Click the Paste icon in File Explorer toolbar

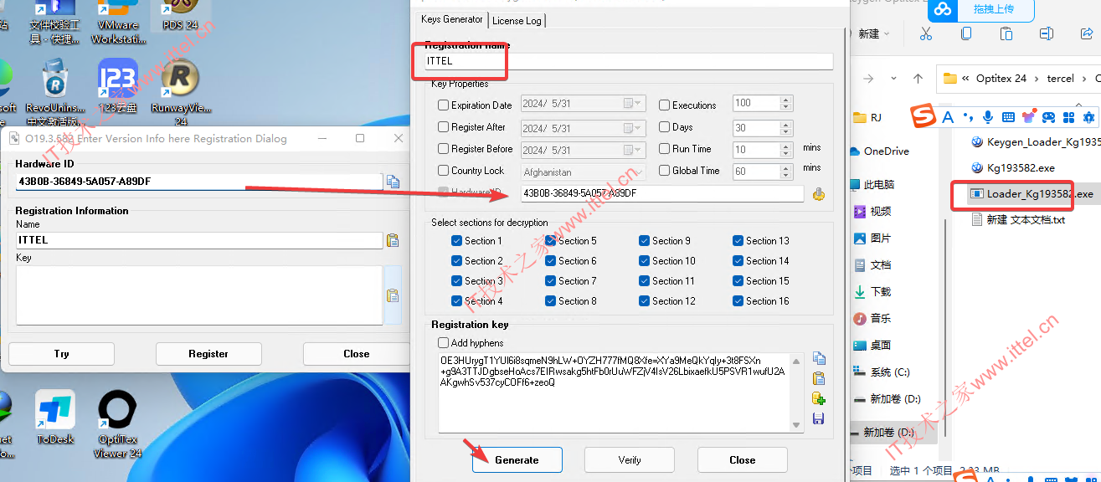[x=1006, y=33]
